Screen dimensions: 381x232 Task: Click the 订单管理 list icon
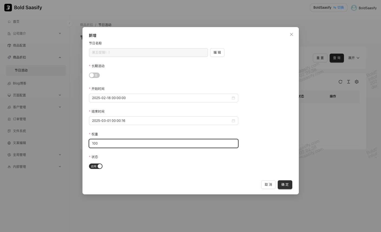pyautogui.click(x=9, y=119)
